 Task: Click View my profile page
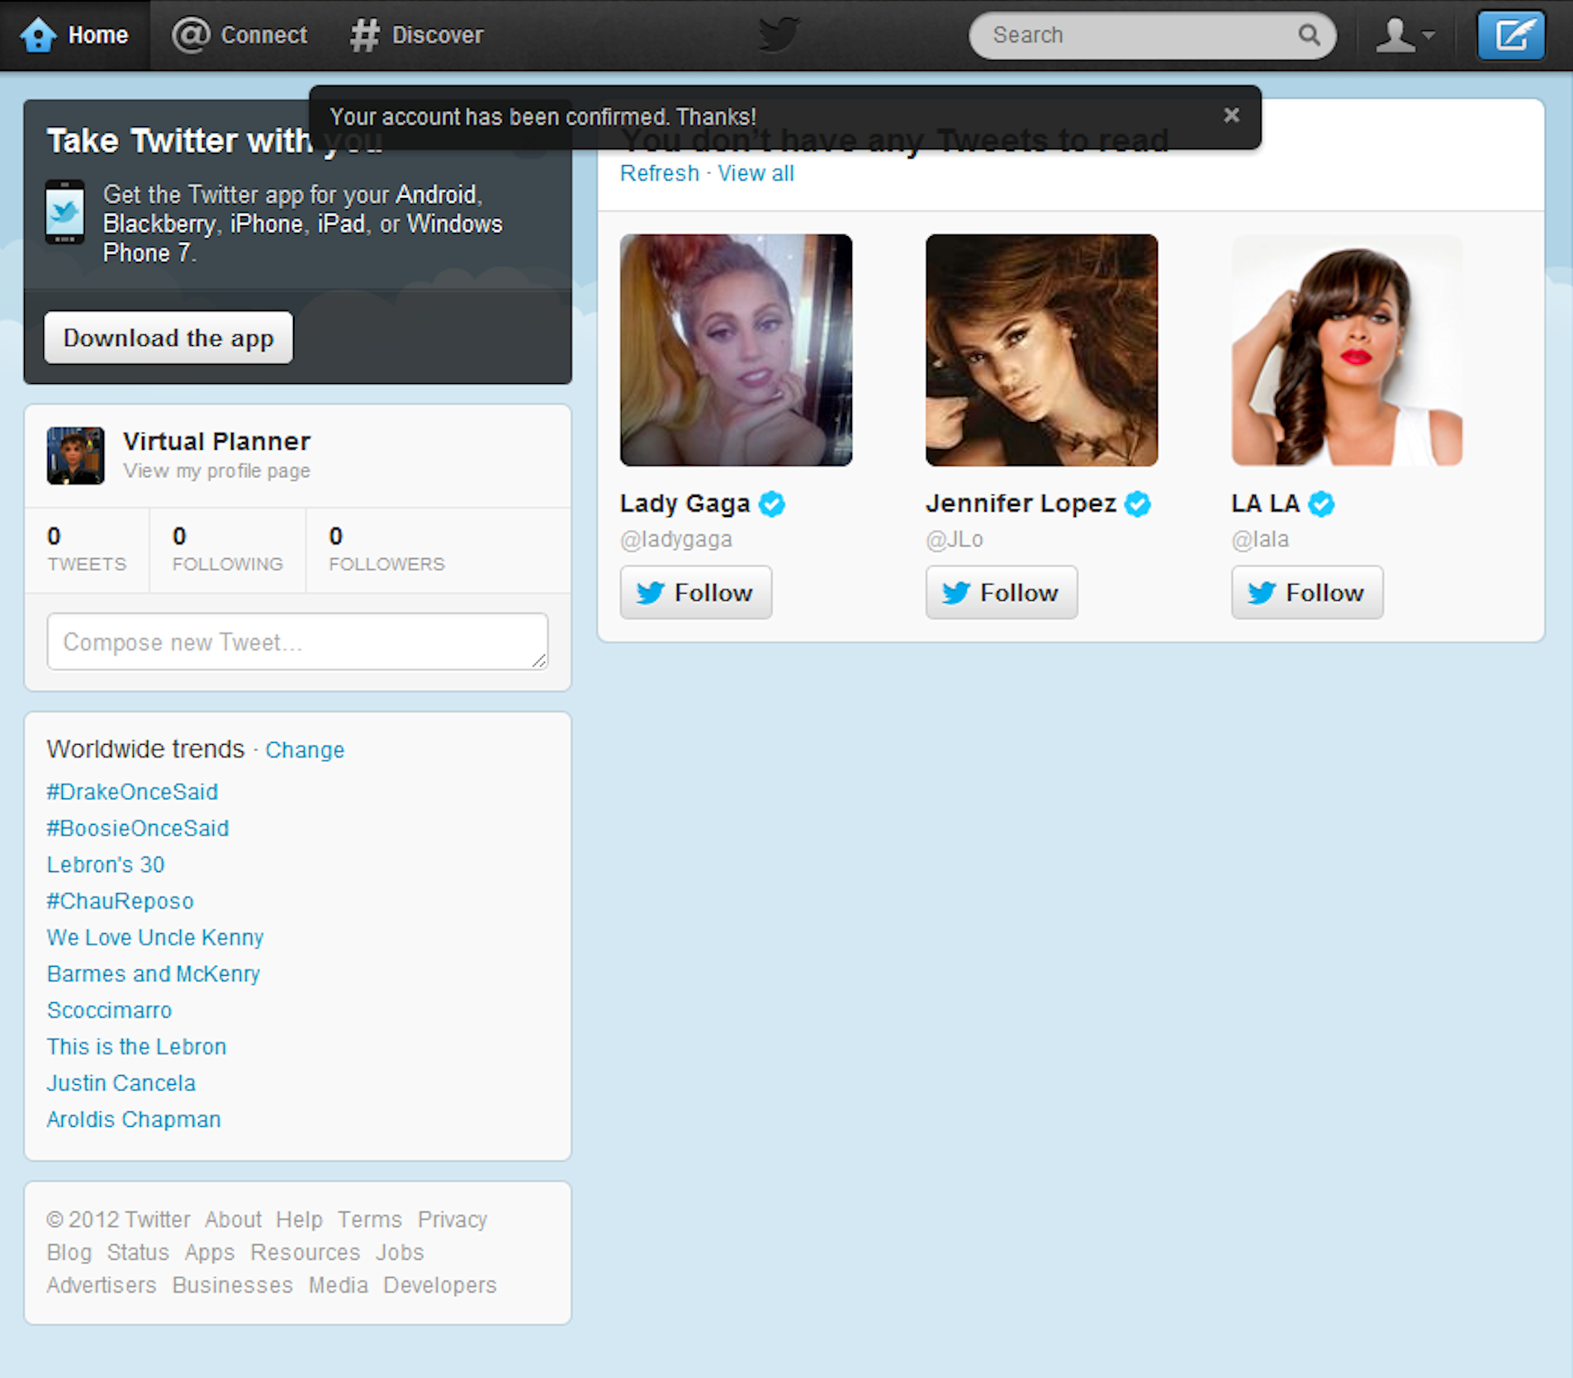tap(216, 471)
